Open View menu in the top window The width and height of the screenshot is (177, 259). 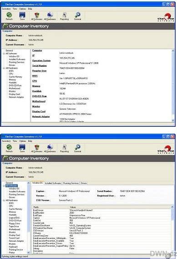[x=15, y=9]
